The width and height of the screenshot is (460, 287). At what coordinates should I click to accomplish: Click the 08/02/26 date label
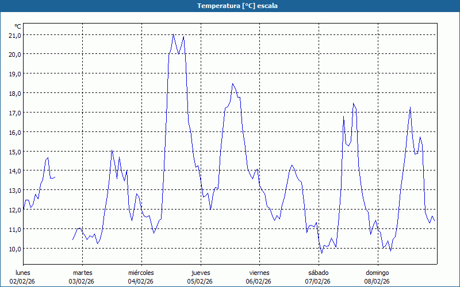(x=377, y=281)
